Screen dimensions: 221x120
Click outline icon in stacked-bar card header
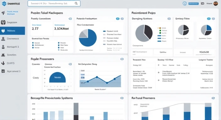(213, 98)
